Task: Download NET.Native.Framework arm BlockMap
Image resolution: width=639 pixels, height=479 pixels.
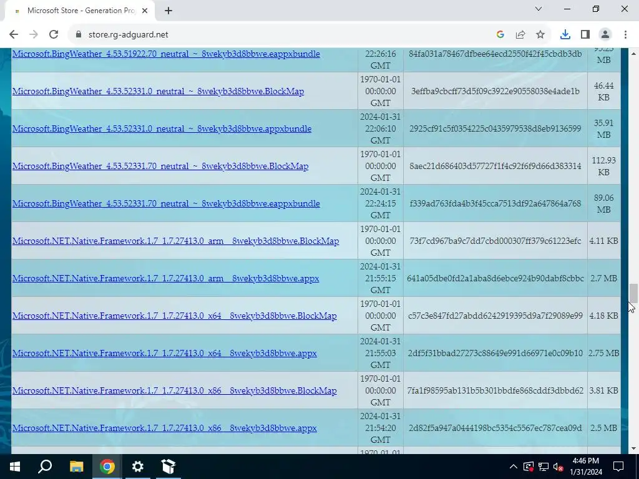Action: click(175, 241)
